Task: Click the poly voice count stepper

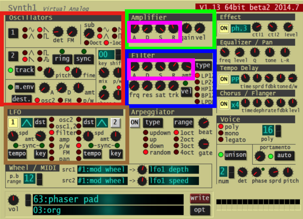Action: (x=278, y=131)
